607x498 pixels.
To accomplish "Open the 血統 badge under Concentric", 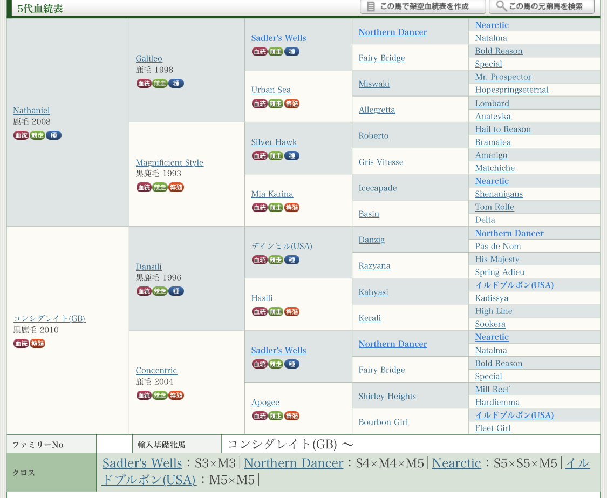I will [x=144, y=395].
